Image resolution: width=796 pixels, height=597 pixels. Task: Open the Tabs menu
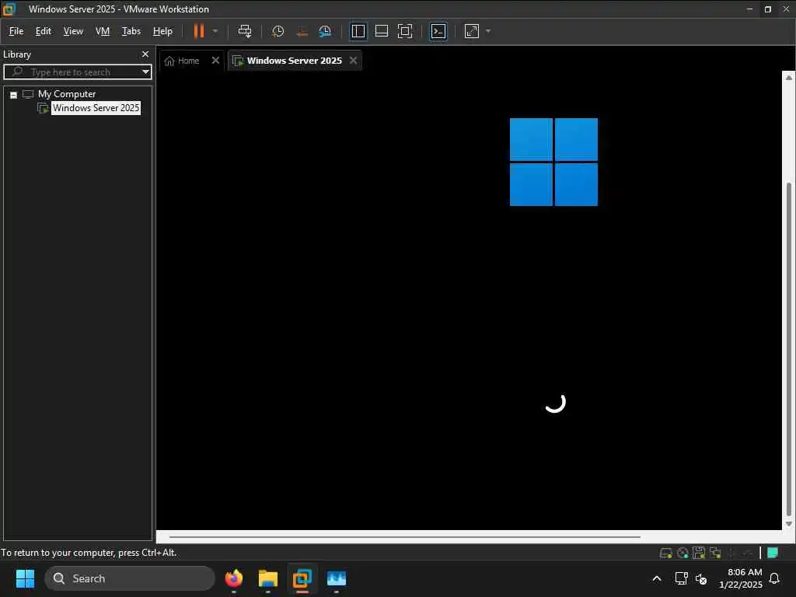131,31
